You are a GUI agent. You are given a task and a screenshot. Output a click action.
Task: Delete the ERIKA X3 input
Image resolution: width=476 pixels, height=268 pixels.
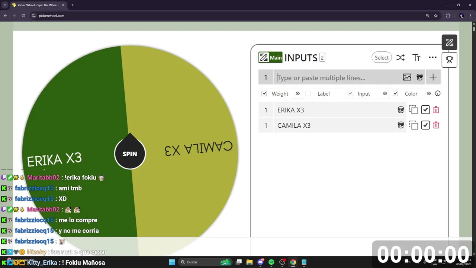click(436, 110)
